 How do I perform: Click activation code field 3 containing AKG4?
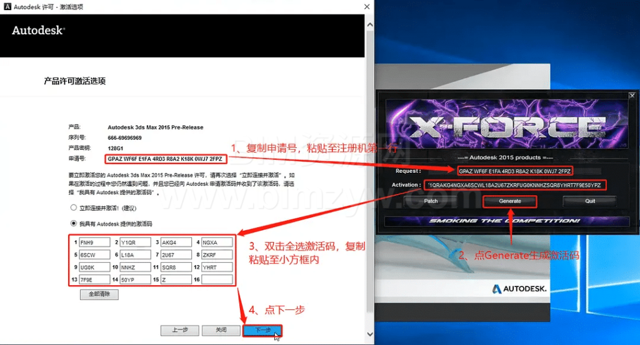click(x=176, y=242)
